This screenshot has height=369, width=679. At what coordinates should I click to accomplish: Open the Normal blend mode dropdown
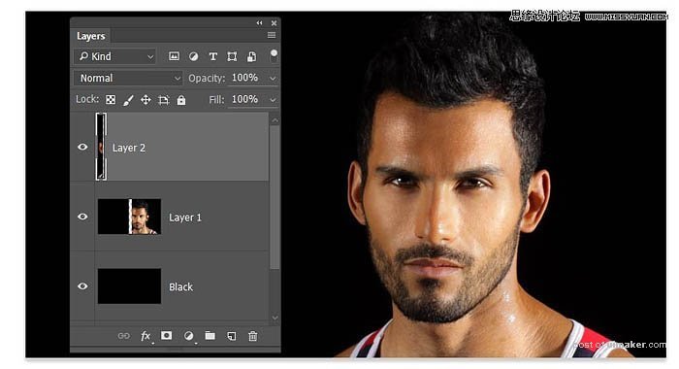(x=128, y=78)
